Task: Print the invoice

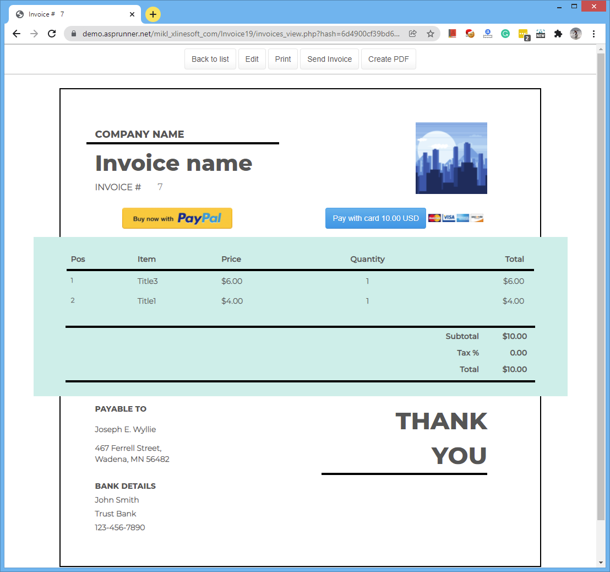Action: [x=283, y=59]
